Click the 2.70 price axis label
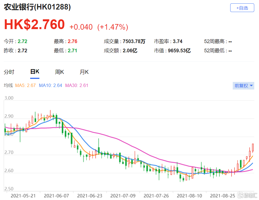The height and width of the screenshot is (200, 259). (x=9, y=152)
